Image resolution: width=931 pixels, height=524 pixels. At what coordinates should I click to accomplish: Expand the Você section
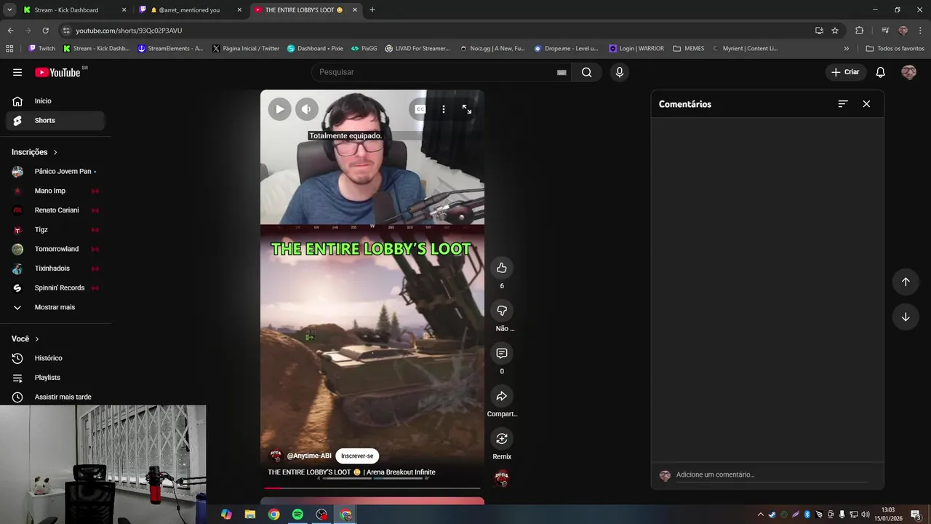[25, 339]
